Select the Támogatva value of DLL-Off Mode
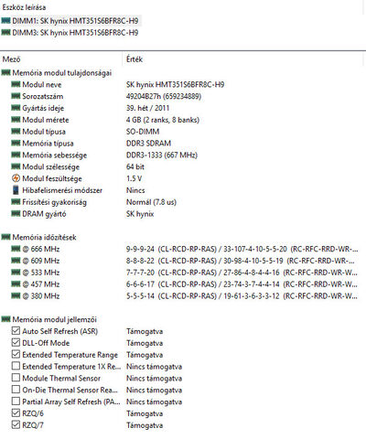Screen dimensions: 366x439 tap(145, 343)
